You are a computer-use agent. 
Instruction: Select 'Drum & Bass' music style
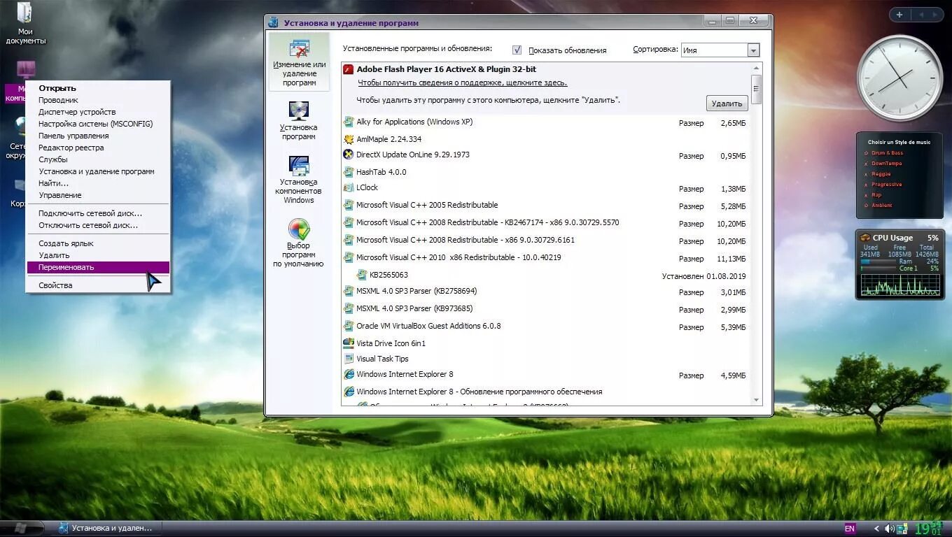pyautogui.click(x=887, y=153)
